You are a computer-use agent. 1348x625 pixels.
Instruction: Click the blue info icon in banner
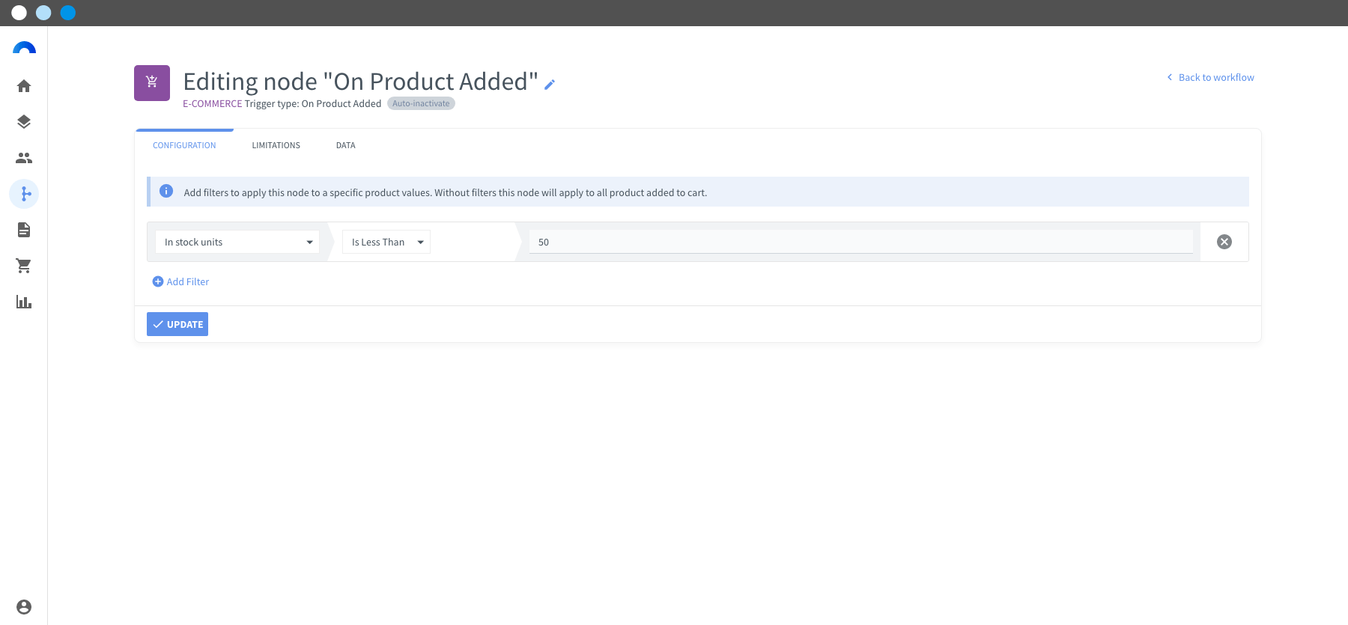click(x=166, y=192)
